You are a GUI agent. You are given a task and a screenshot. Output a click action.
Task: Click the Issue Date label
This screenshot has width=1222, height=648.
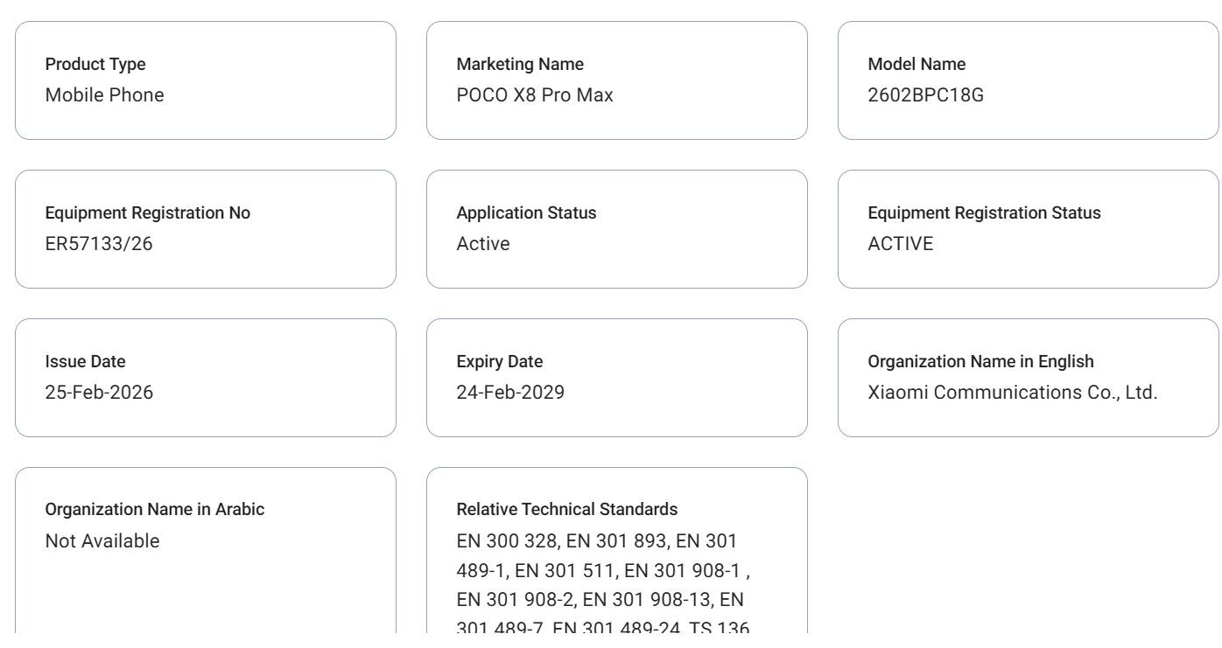(x=85, y=361)
